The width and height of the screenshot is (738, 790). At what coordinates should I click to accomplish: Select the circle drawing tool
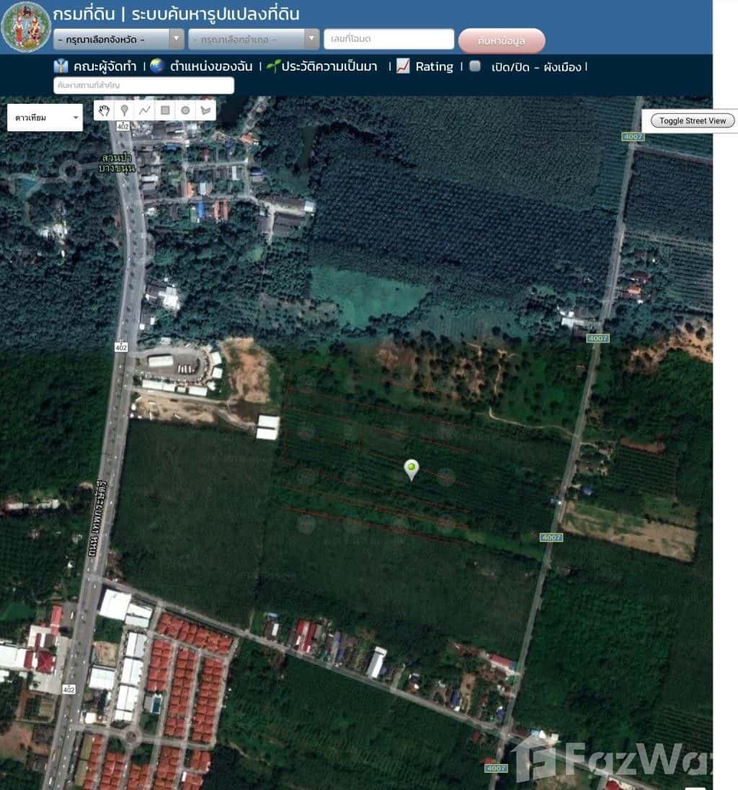click(x=185, y=110)
